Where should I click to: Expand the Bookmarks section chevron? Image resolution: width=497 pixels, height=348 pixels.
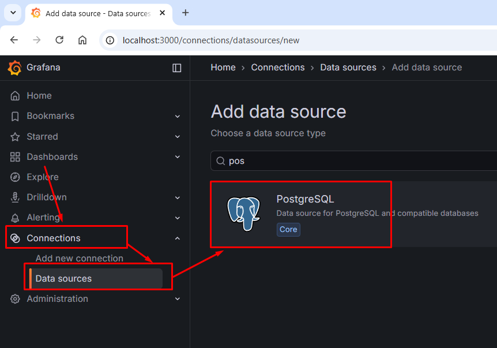click(178, 117)
